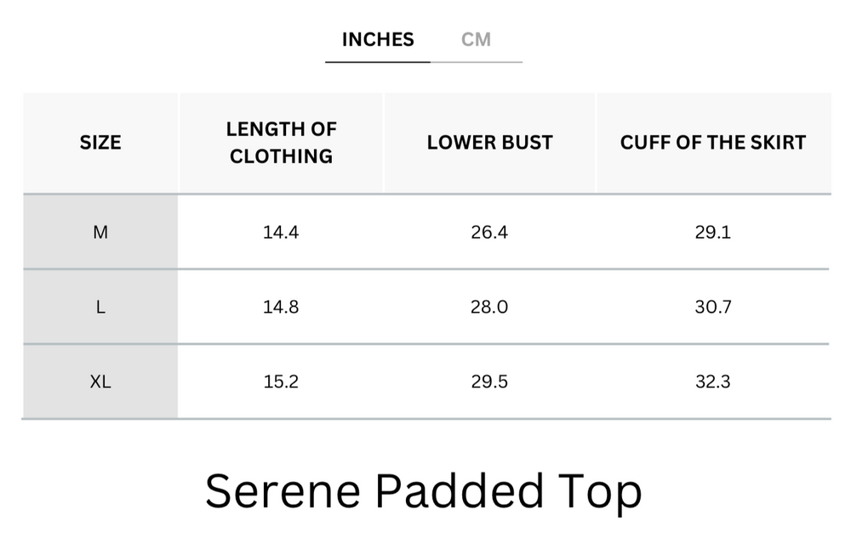Image resolution: width=851 pixels, height=538 pixels.
Task: Click the 14.4 length value for size M
Action: pyautogui.click(x=281, y=231)
